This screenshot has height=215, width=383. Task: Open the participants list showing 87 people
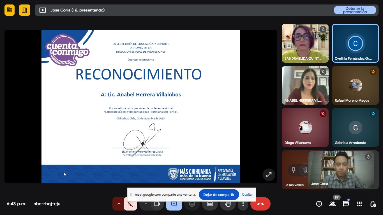coord(333,204)
